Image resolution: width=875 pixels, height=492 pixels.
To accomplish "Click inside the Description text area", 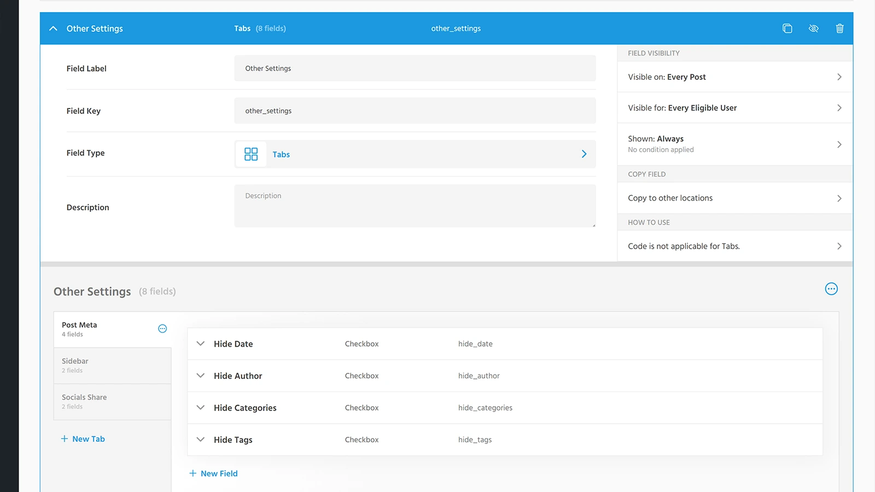I will [415, 206].
